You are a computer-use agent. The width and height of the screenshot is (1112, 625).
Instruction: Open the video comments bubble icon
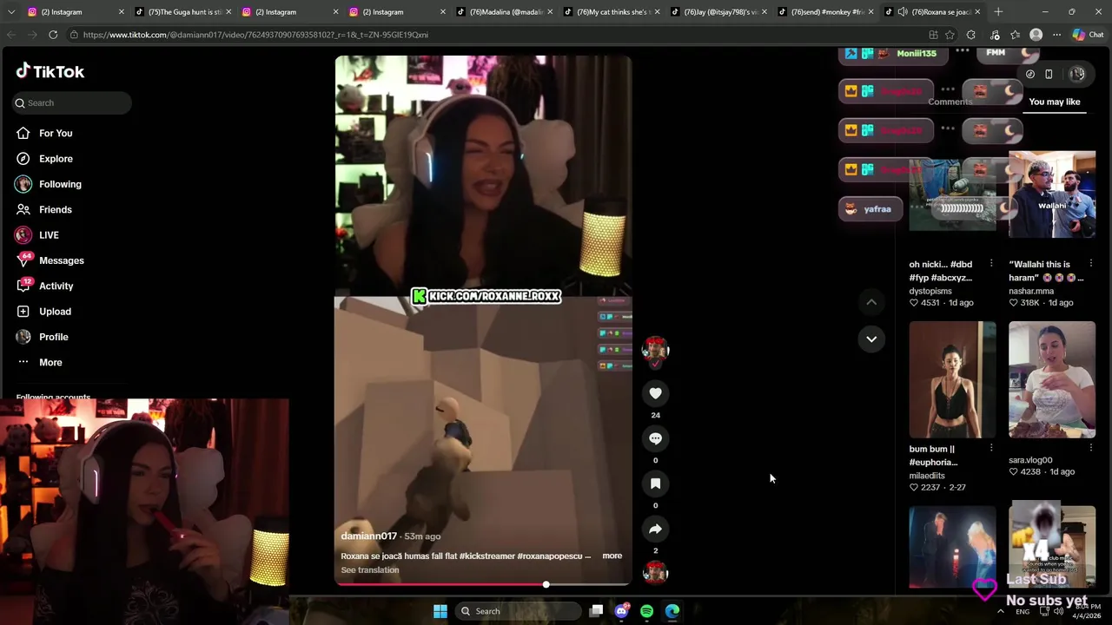[655, 438]
